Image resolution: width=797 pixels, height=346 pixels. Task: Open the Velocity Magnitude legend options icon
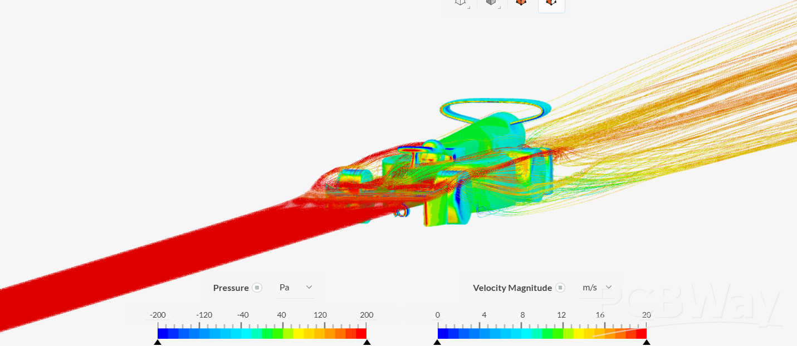560,288
